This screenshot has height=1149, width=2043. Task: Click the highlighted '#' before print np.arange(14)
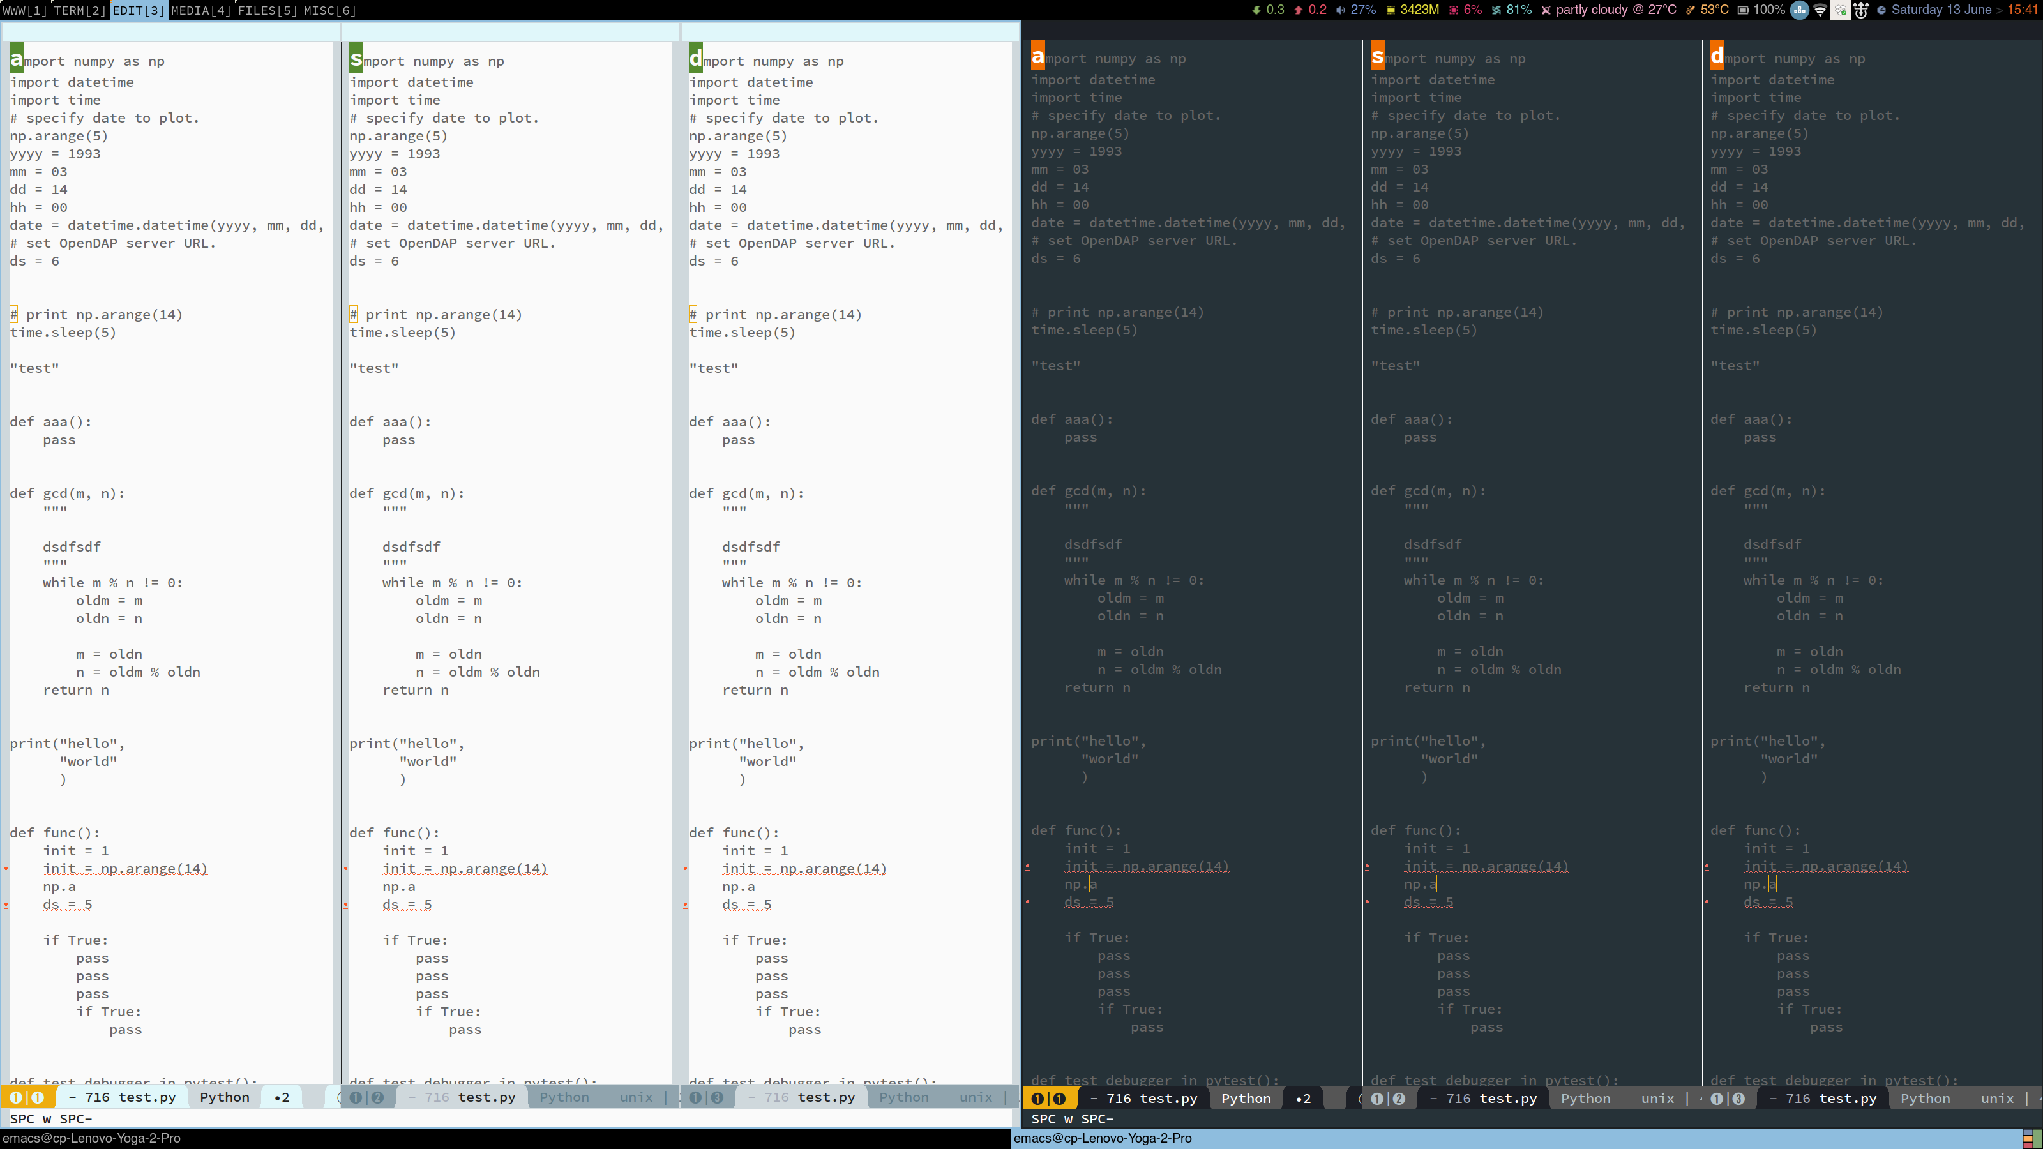[x=14, y=314]
